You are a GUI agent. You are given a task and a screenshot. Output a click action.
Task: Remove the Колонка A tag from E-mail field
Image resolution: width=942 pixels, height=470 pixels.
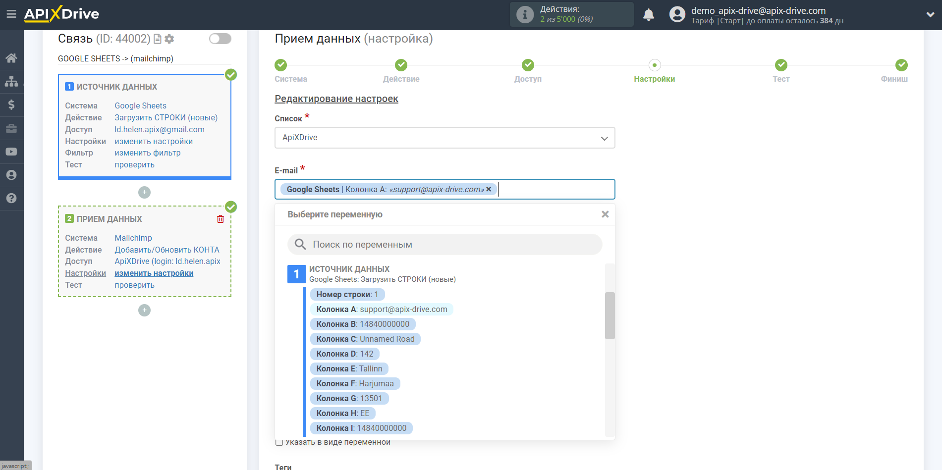(489, 189)
